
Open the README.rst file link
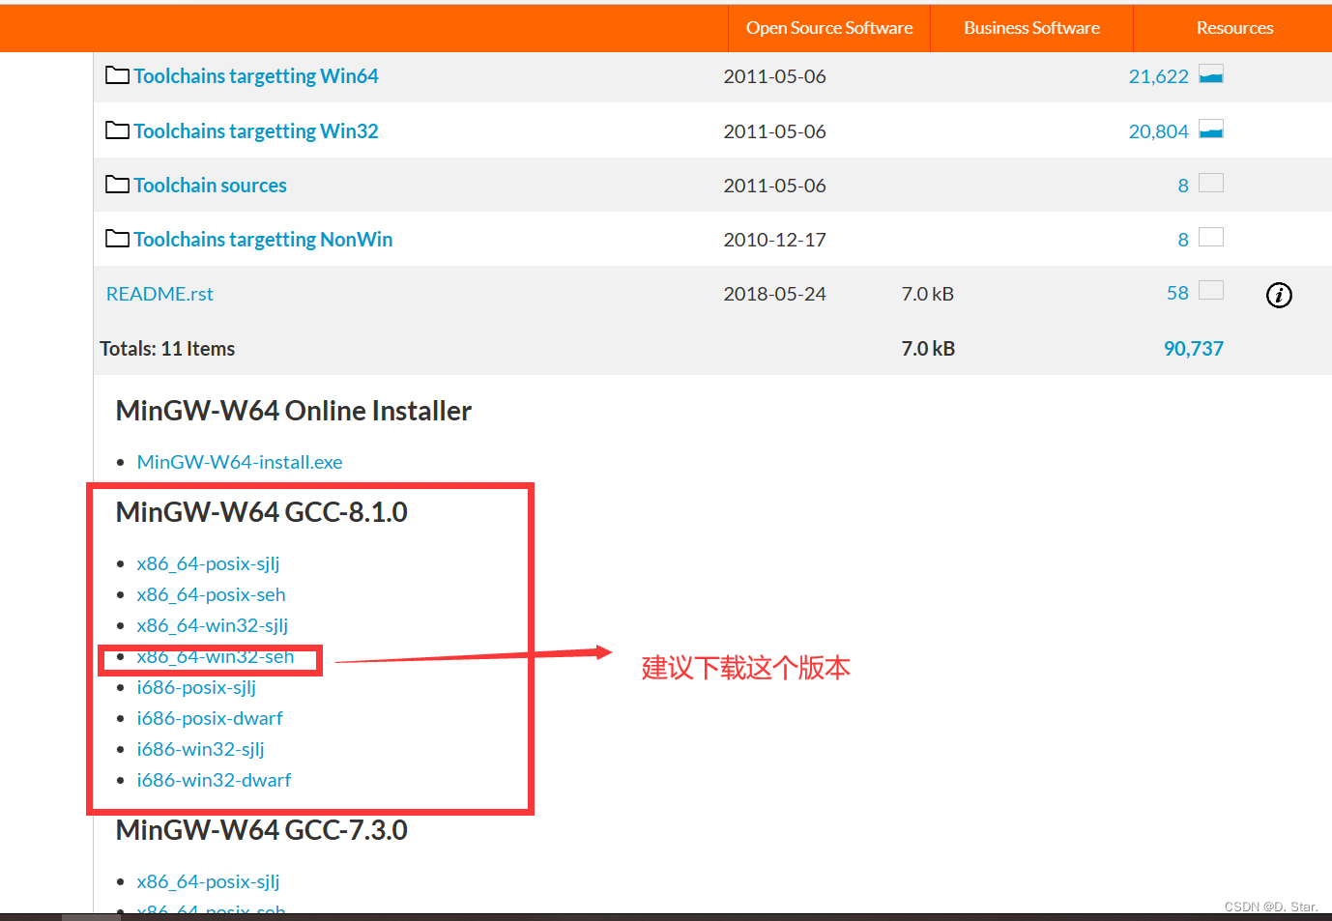(159, 294)
